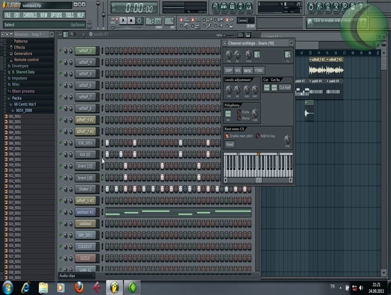Viewport: 391px width, 295px height.
Task: Select the COLDCUT channel button
Action: coord(85,247)
